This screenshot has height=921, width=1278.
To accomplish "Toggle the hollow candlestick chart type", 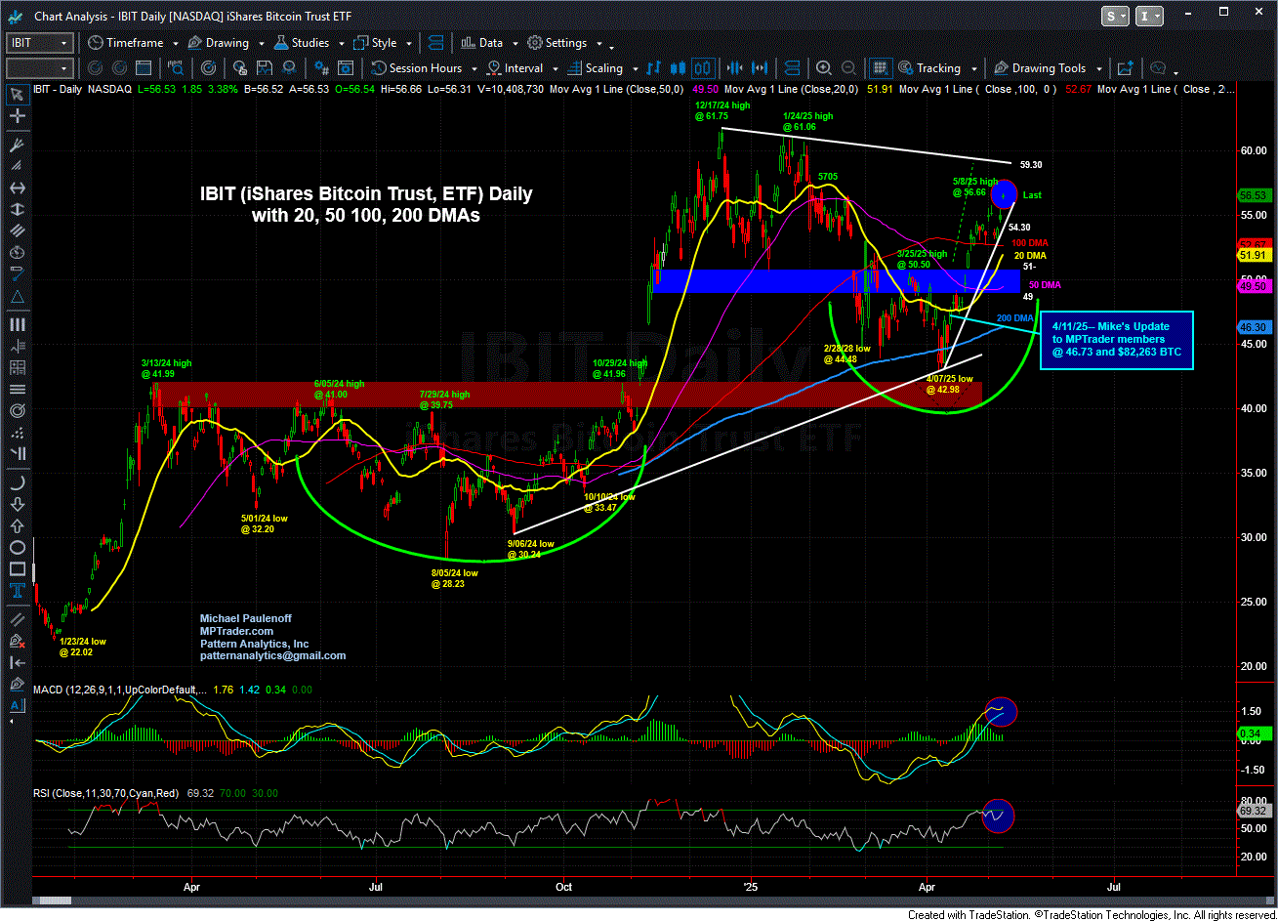I will tap(703, 68).
